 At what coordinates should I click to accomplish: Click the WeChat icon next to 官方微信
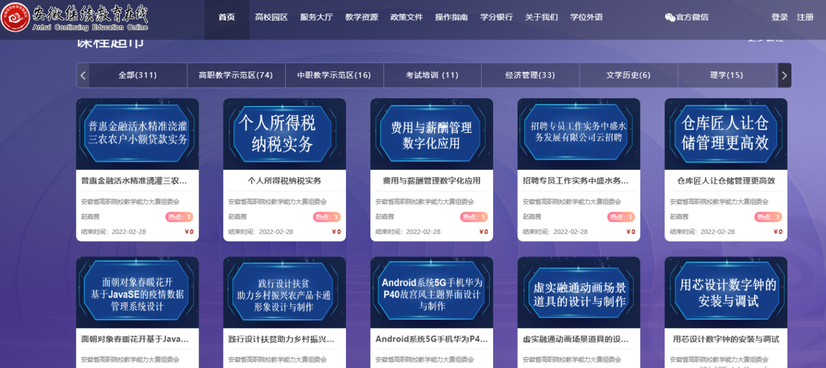coord(670,17)
